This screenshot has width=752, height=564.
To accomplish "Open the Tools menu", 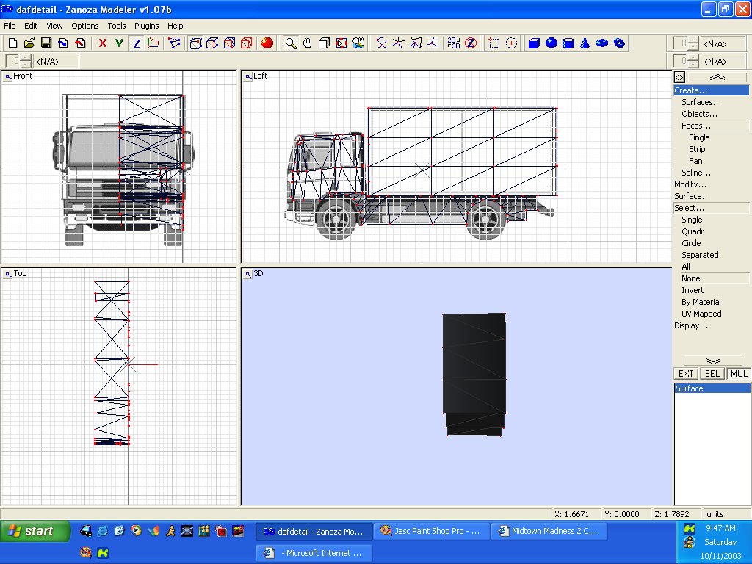I will click(117, 26).
